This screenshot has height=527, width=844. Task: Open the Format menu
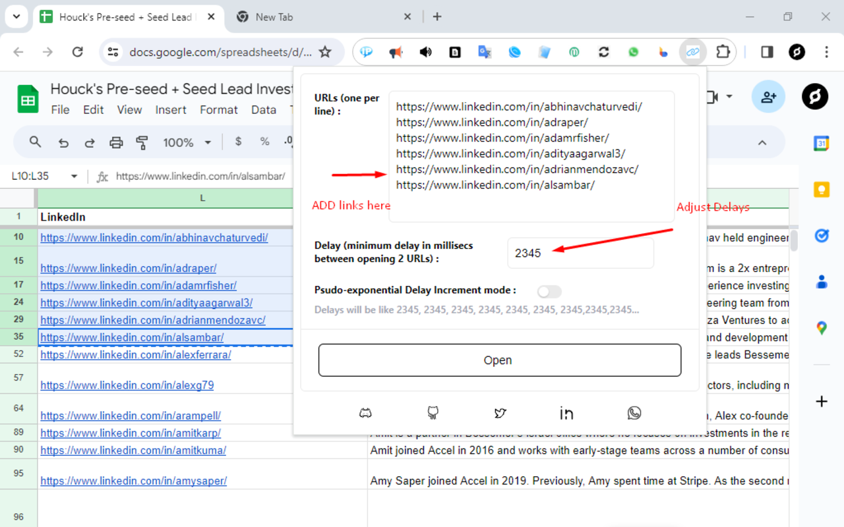click(x=219, y=110)
